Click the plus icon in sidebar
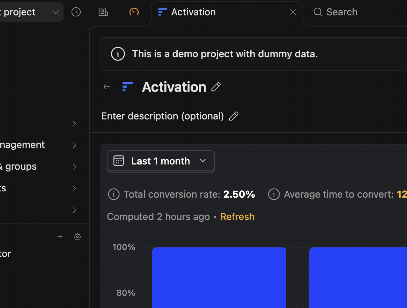This screenshot has width=407, height=308. coord(60,237)
